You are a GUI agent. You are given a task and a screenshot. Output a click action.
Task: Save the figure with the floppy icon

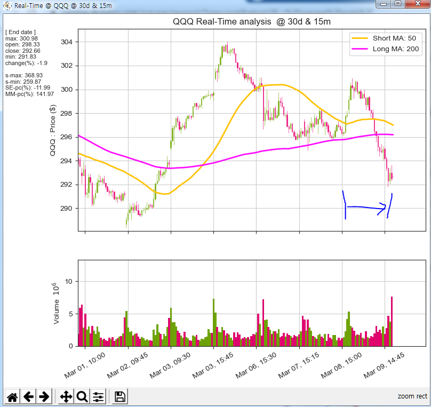(x=120, y=396)
